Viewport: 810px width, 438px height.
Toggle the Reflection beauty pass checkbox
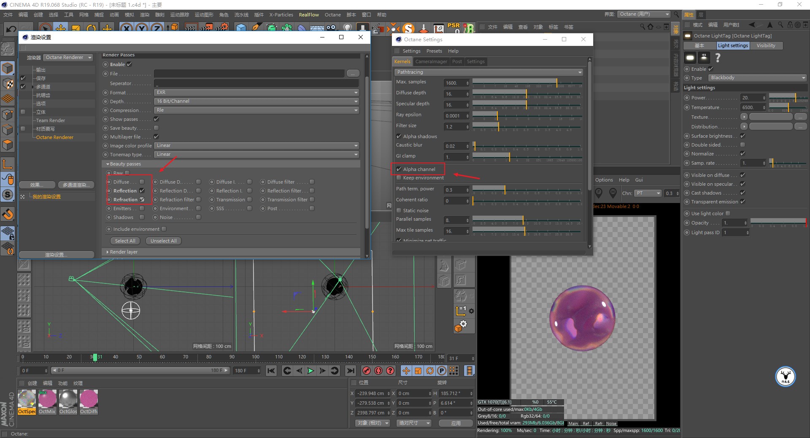[x=142, y=191]
